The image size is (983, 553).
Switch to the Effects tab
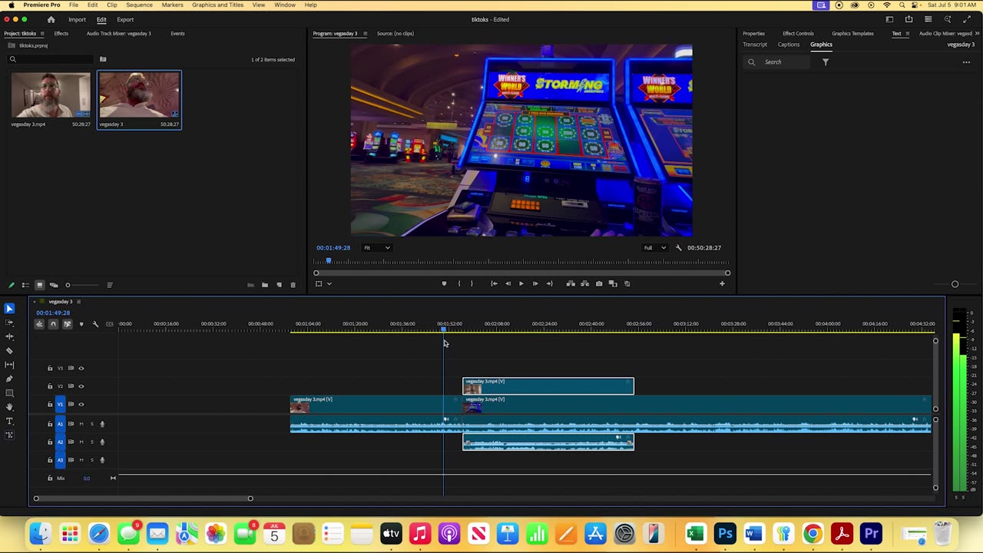[x=61, y=33]
